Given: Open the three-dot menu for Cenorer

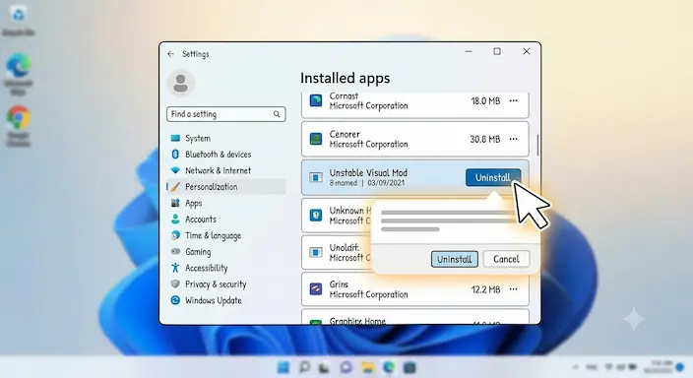Looking at the screenshot, I should [x=513, y=139].
